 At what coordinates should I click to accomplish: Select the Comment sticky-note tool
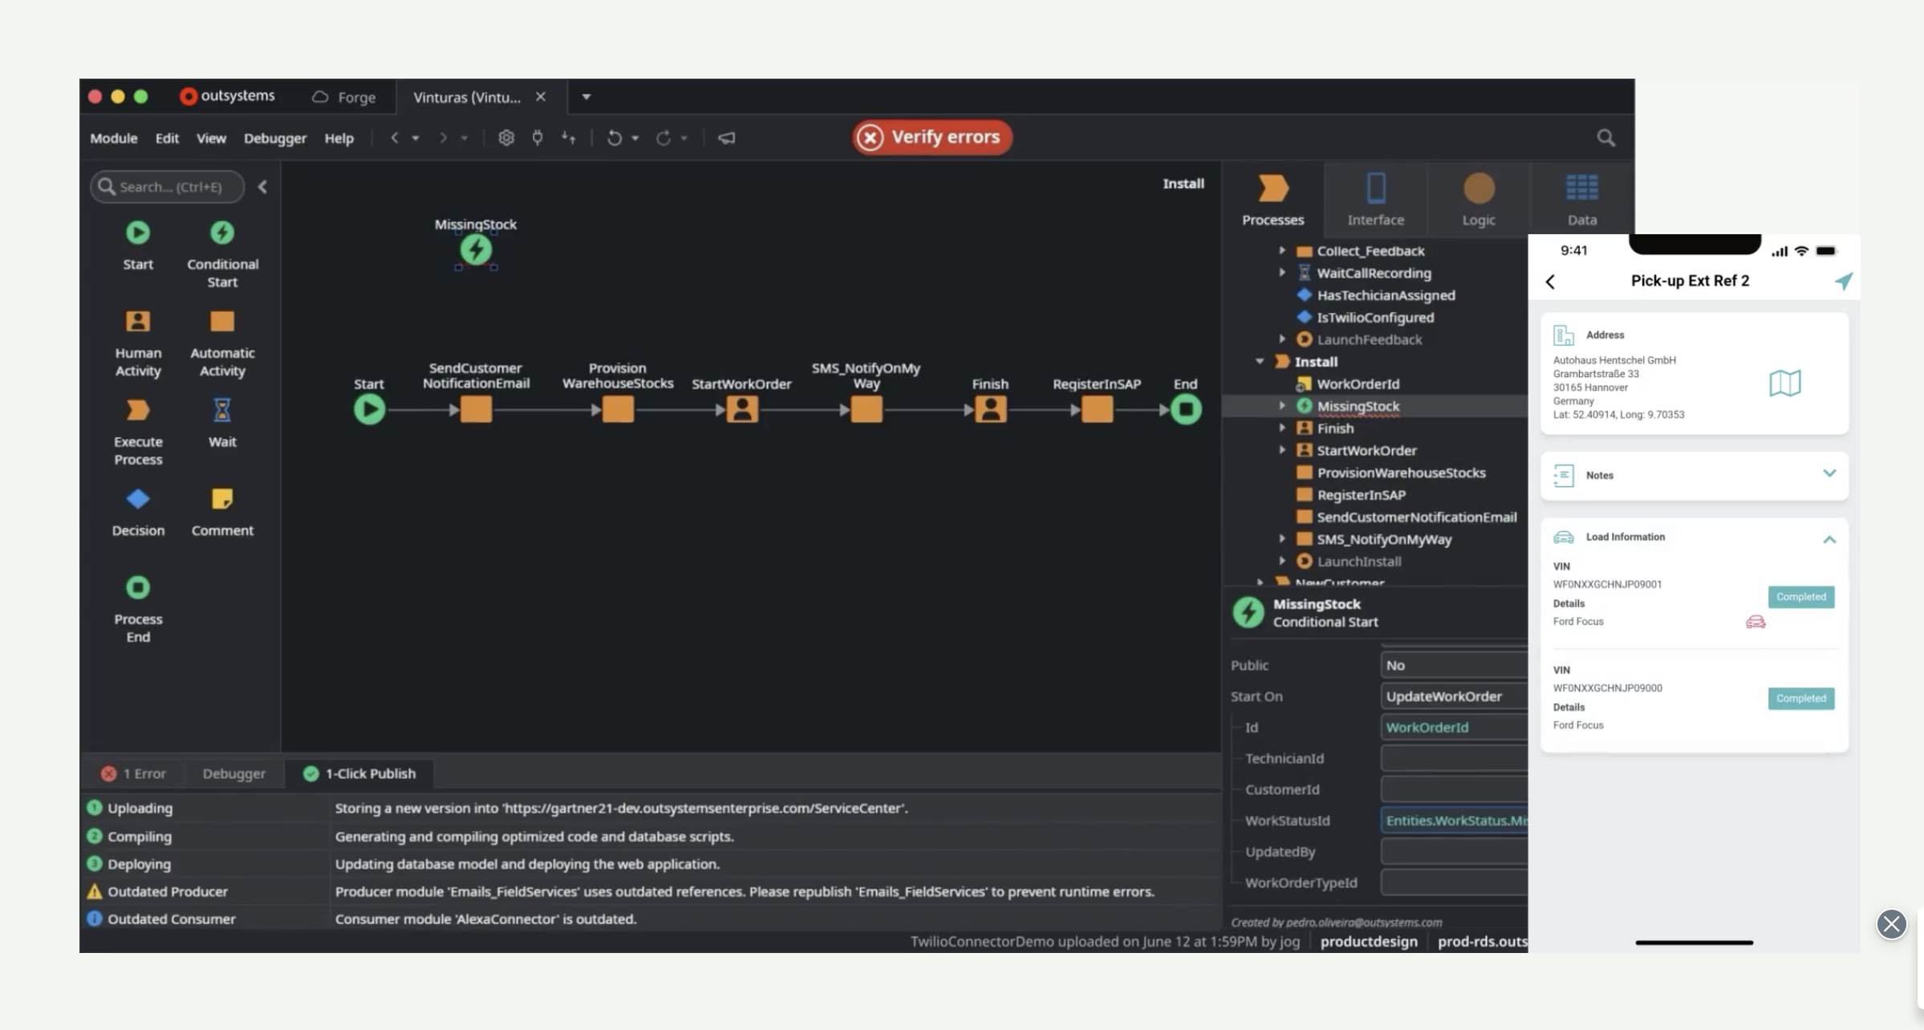tap(222, 512)
